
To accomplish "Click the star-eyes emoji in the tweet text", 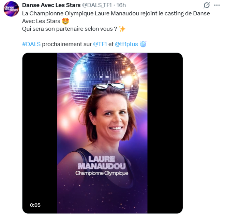I will click(66, 21).
